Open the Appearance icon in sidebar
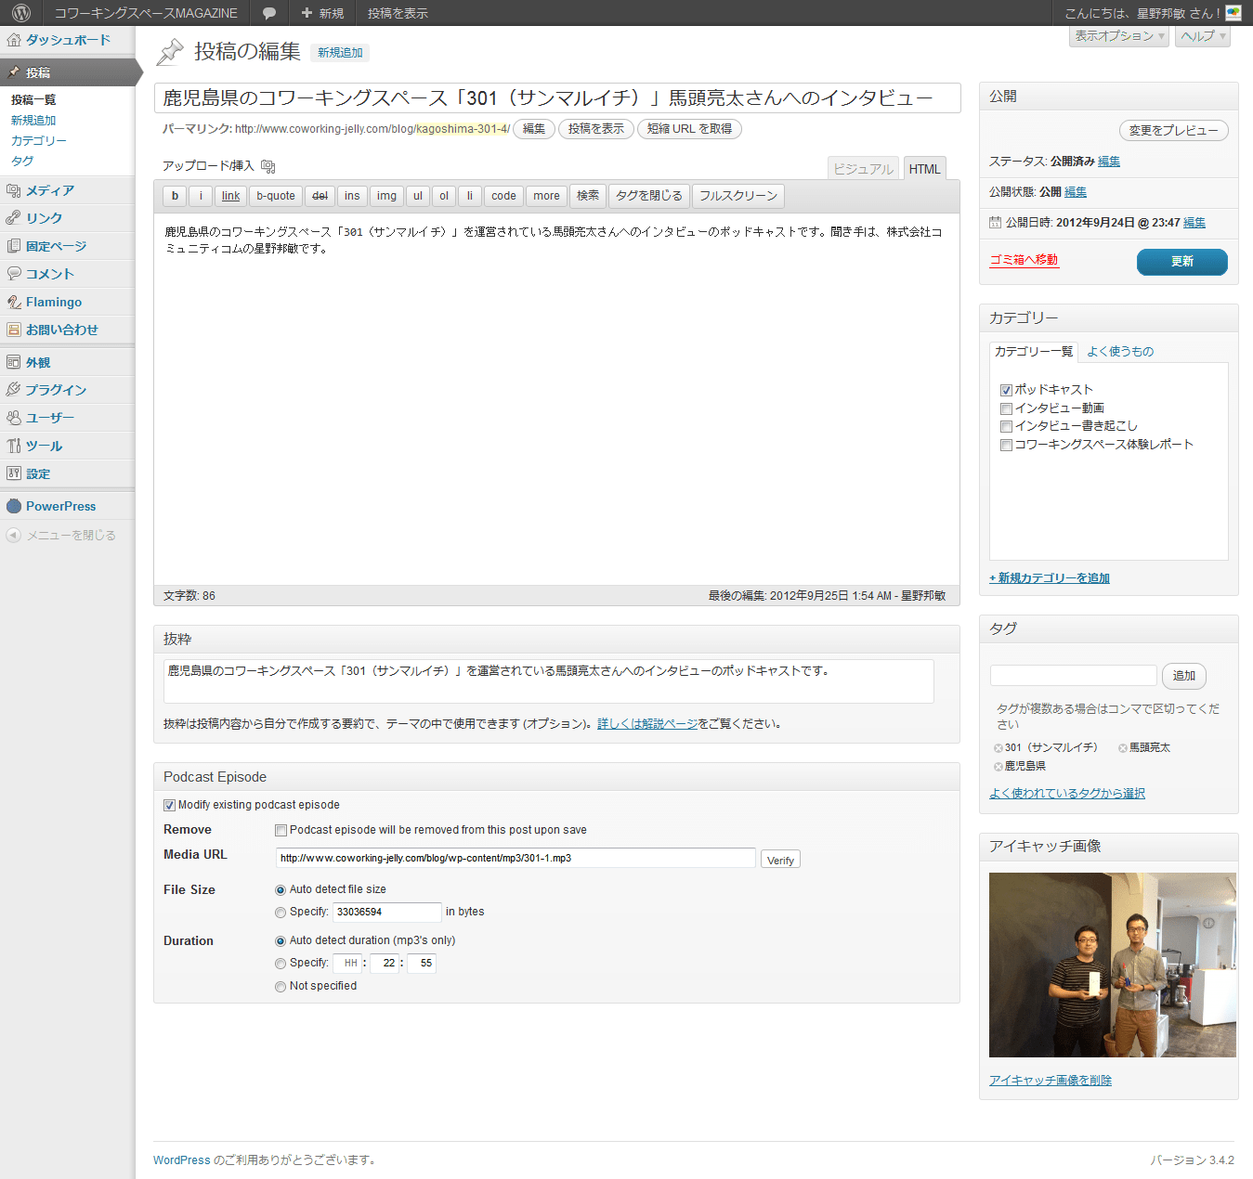Screen dimensions: 1253x1179 pyautogui.click(x=14, y=362)
